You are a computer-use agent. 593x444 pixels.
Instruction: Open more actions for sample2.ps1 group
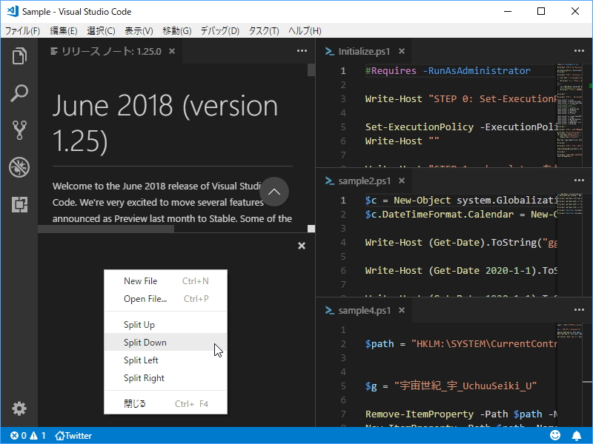click(x=579, y=181)
